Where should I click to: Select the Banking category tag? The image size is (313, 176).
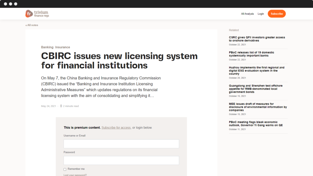[x=47, y=47]
